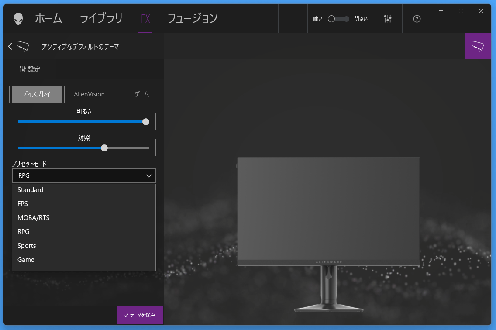The width and height of the screenshot is (496, 330).
Task: Go back with the left chevron arrow
Action: point(10,47)
